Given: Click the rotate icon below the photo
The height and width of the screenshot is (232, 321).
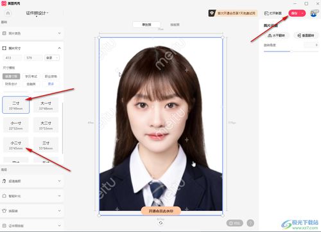Looking at the screenshot, I should pyautogui.click(x=160, y=223).
